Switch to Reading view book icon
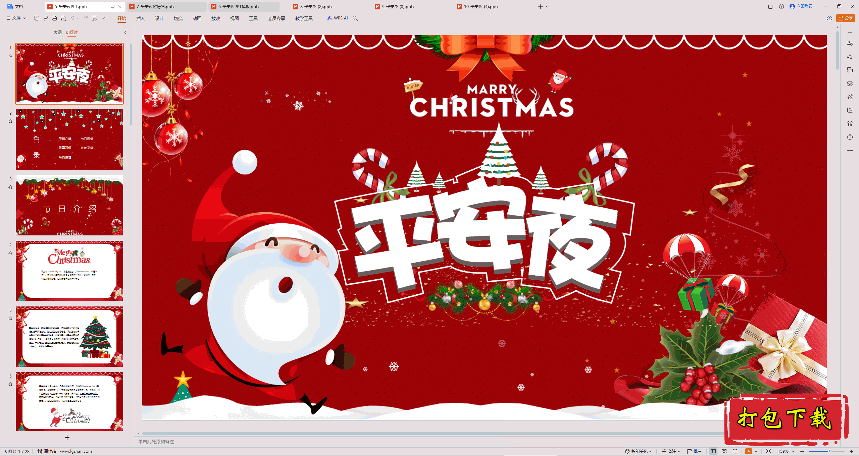 (735, 451)
